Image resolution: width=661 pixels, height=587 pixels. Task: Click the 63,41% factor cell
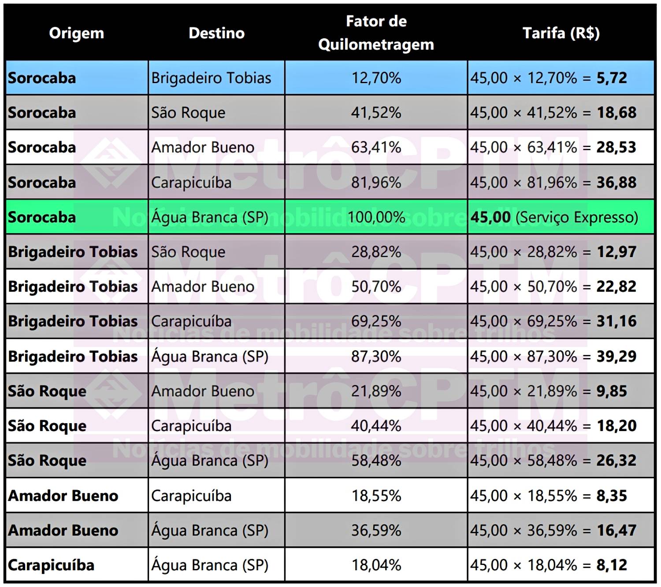coord(376,148)
